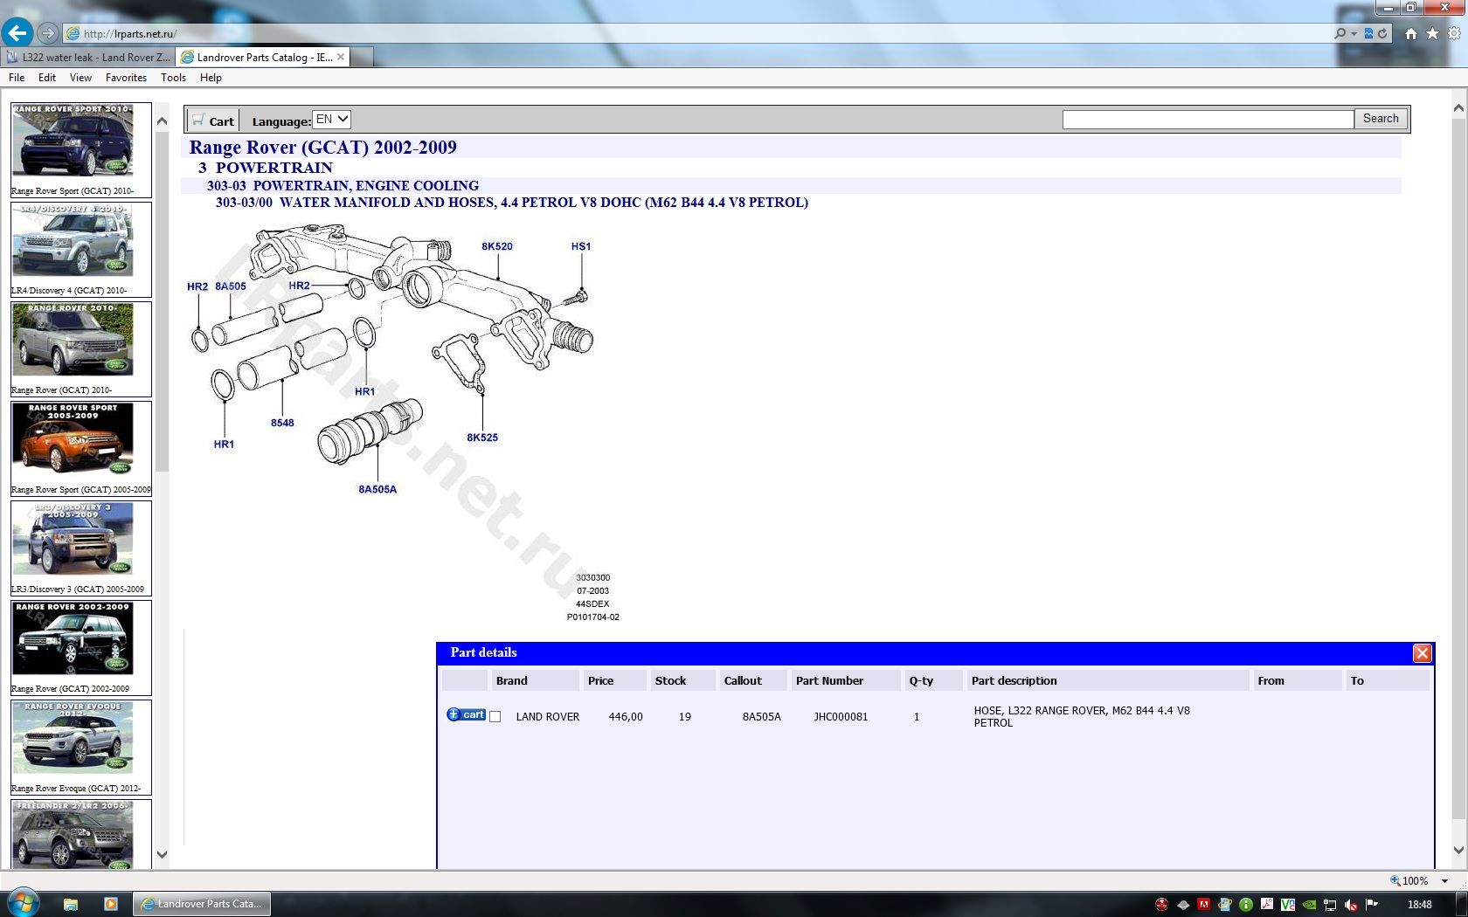Click the muted volume tray icon

coord(1351,905)
